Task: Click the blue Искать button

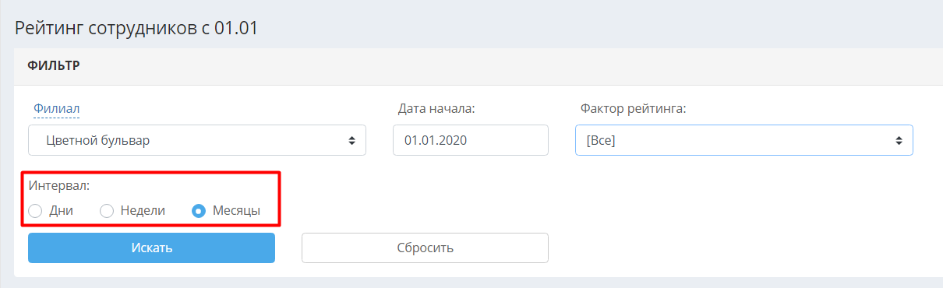Action: (152, 248)
